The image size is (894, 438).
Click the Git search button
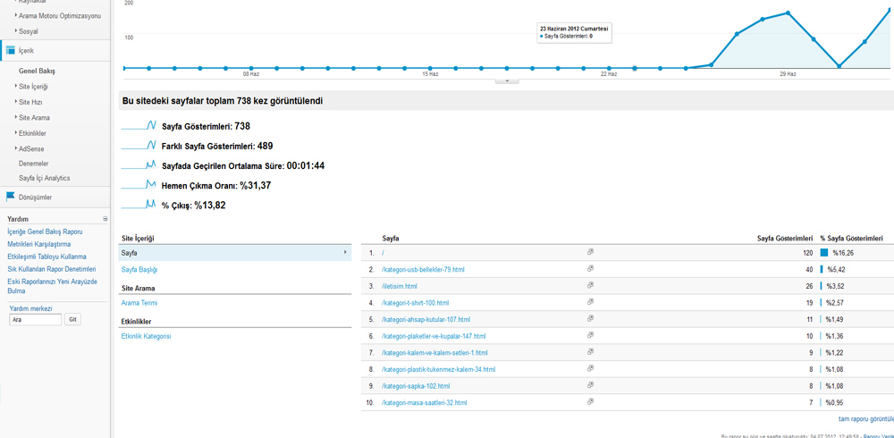tap(72, 319)
